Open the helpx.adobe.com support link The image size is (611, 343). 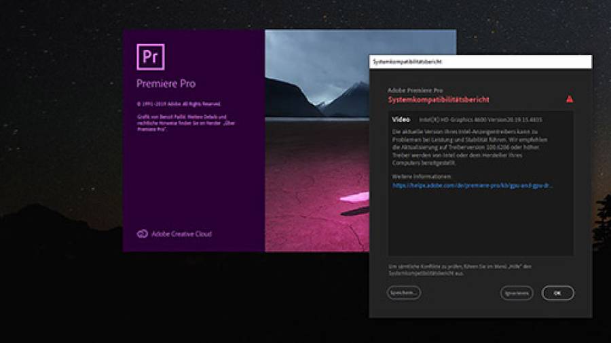pyautogui.click(x=473, y=185)
